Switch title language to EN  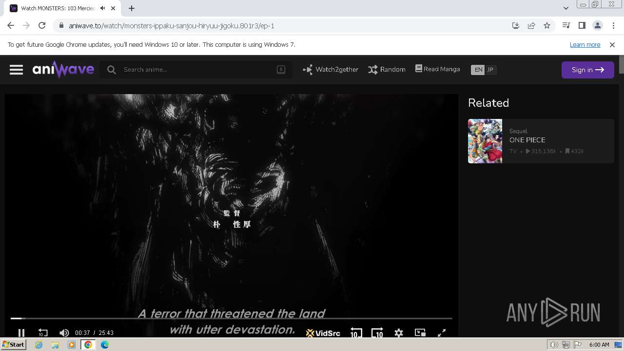(478, 70)
